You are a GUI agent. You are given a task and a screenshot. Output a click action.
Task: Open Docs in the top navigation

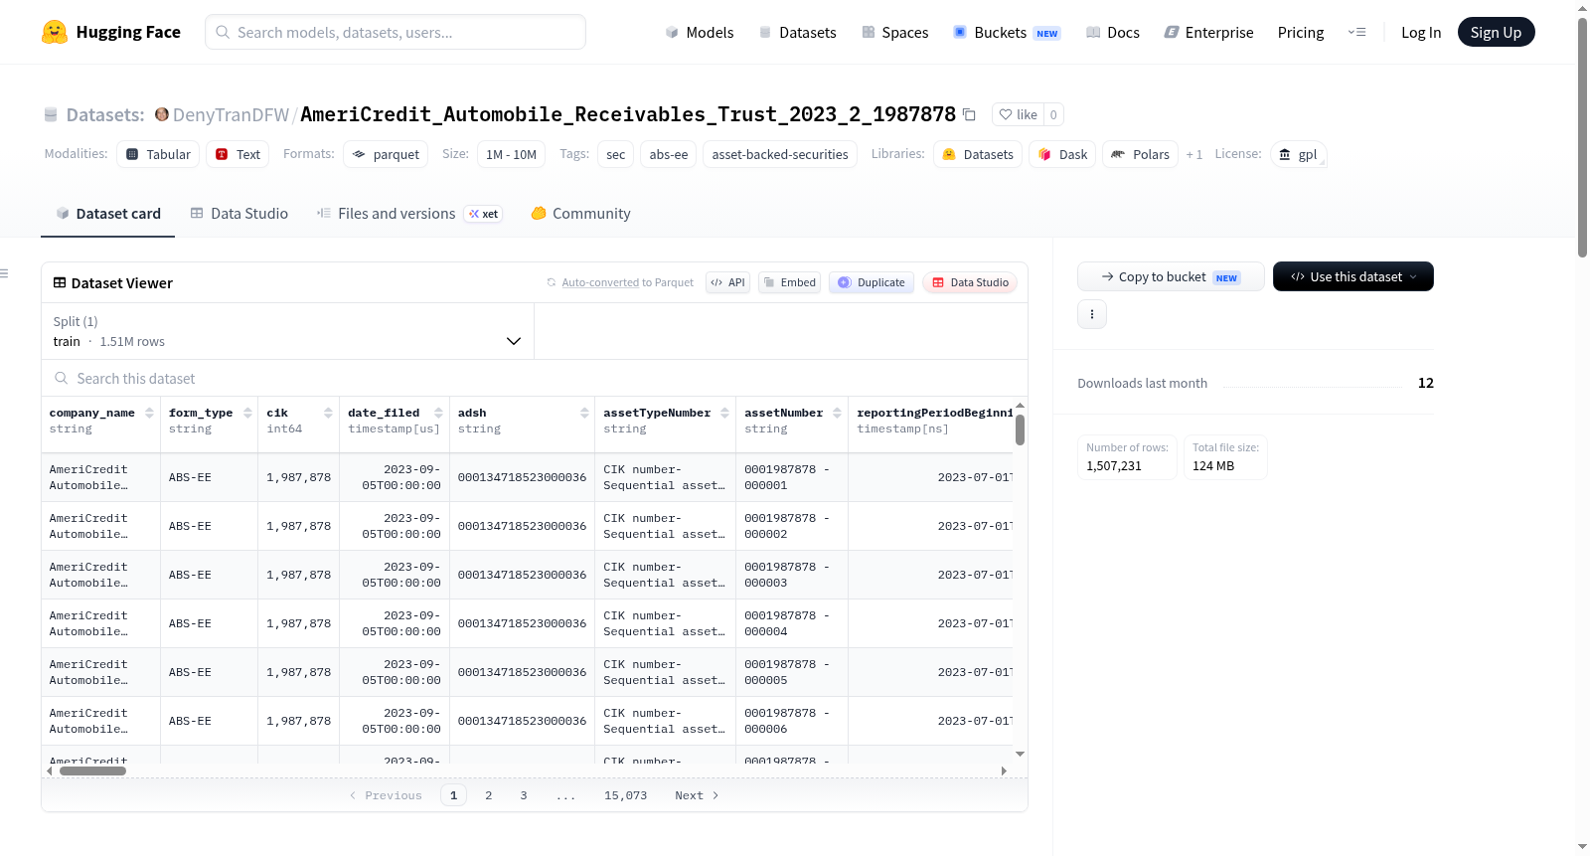coord(1113,32)
